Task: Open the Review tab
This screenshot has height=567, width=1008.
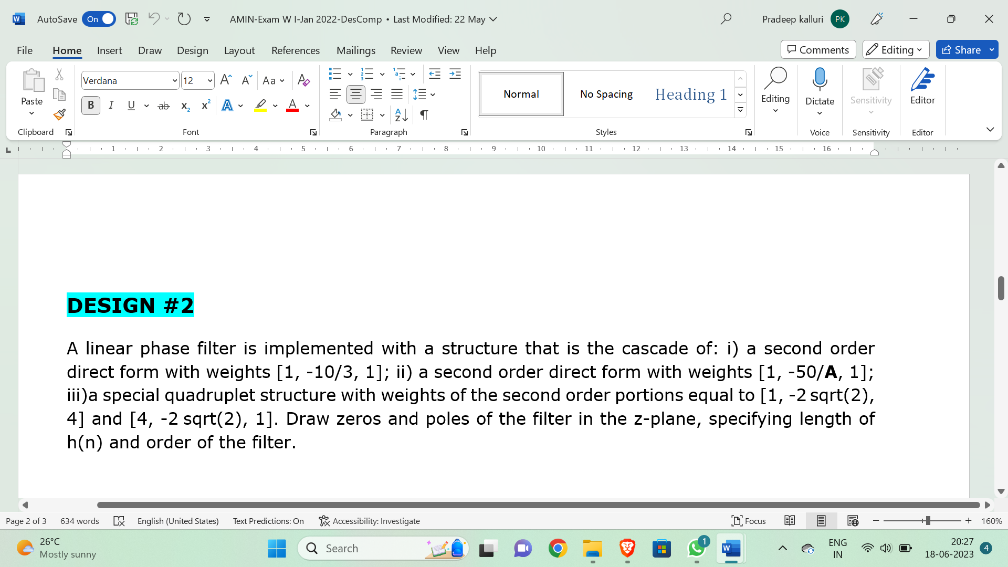Action: pos(406,50)
